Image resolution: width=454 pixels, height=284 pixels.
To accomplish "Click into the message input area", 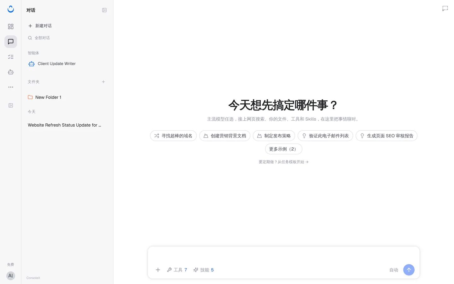I will pyautogui.click(x=284, y=255).
